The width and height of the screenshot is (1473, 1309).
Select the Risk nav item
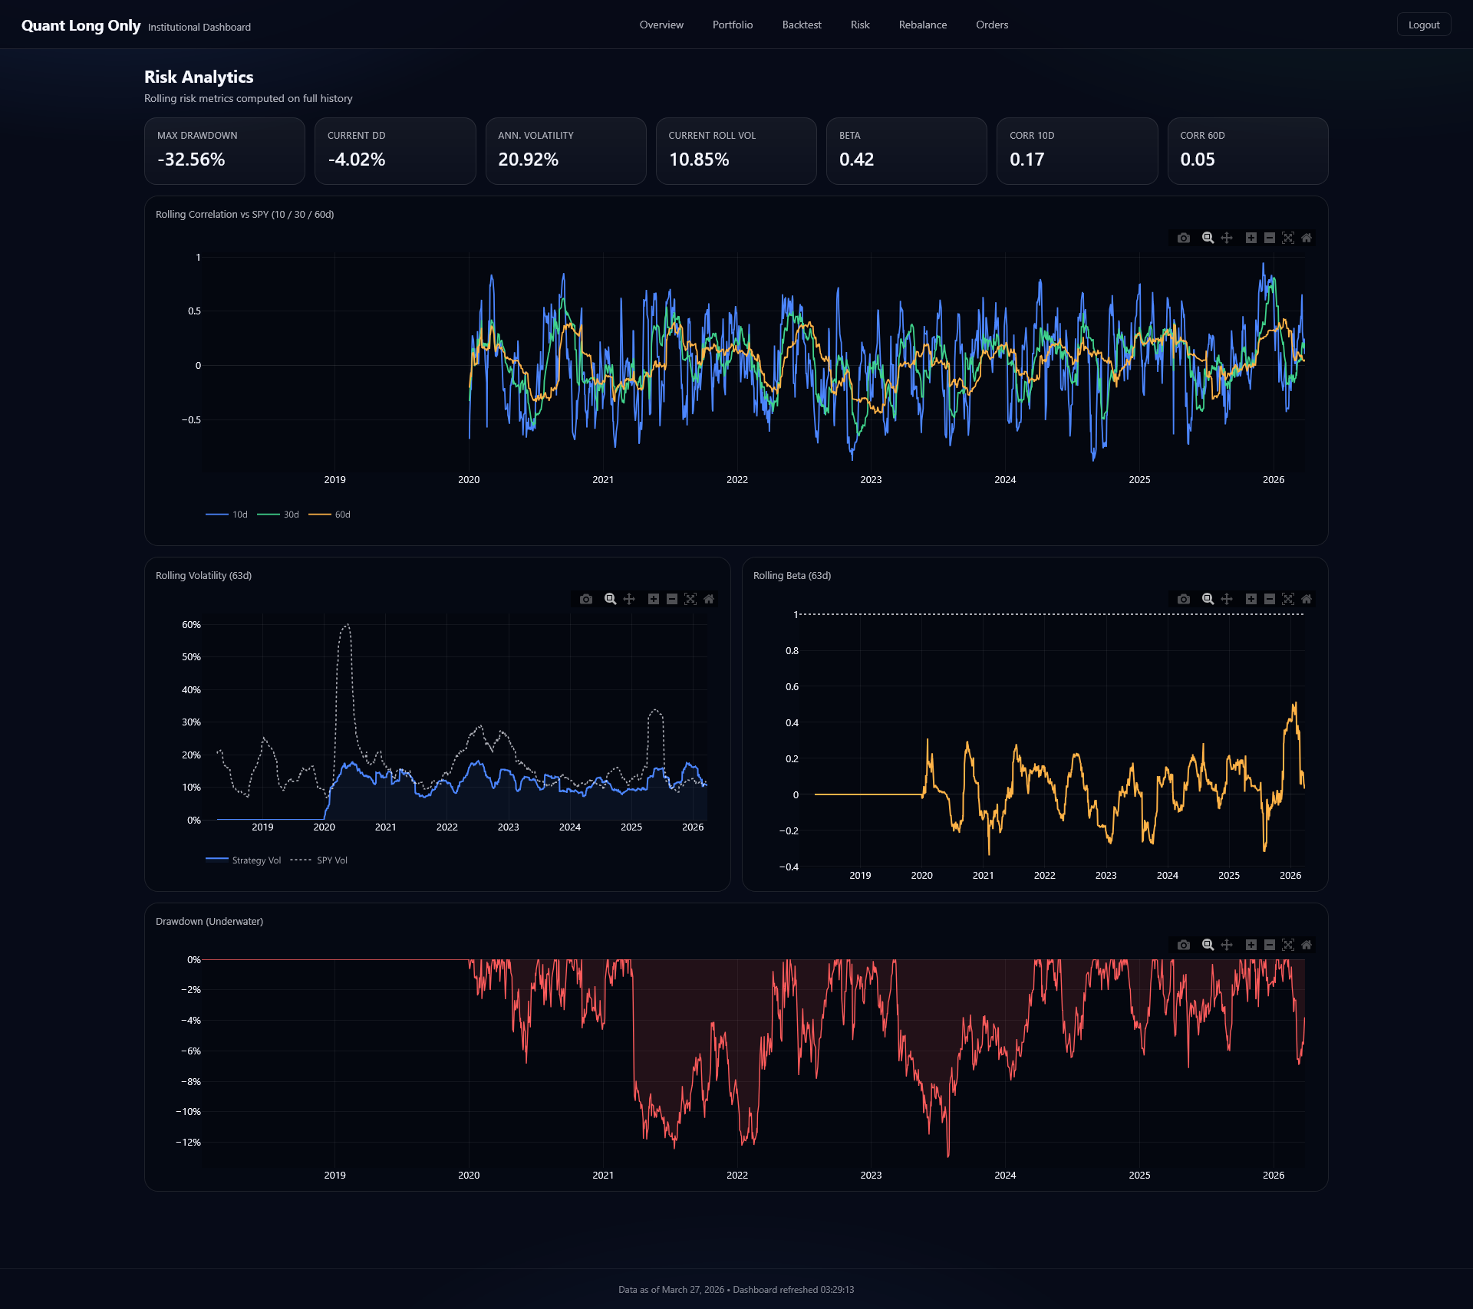(860, 25)
